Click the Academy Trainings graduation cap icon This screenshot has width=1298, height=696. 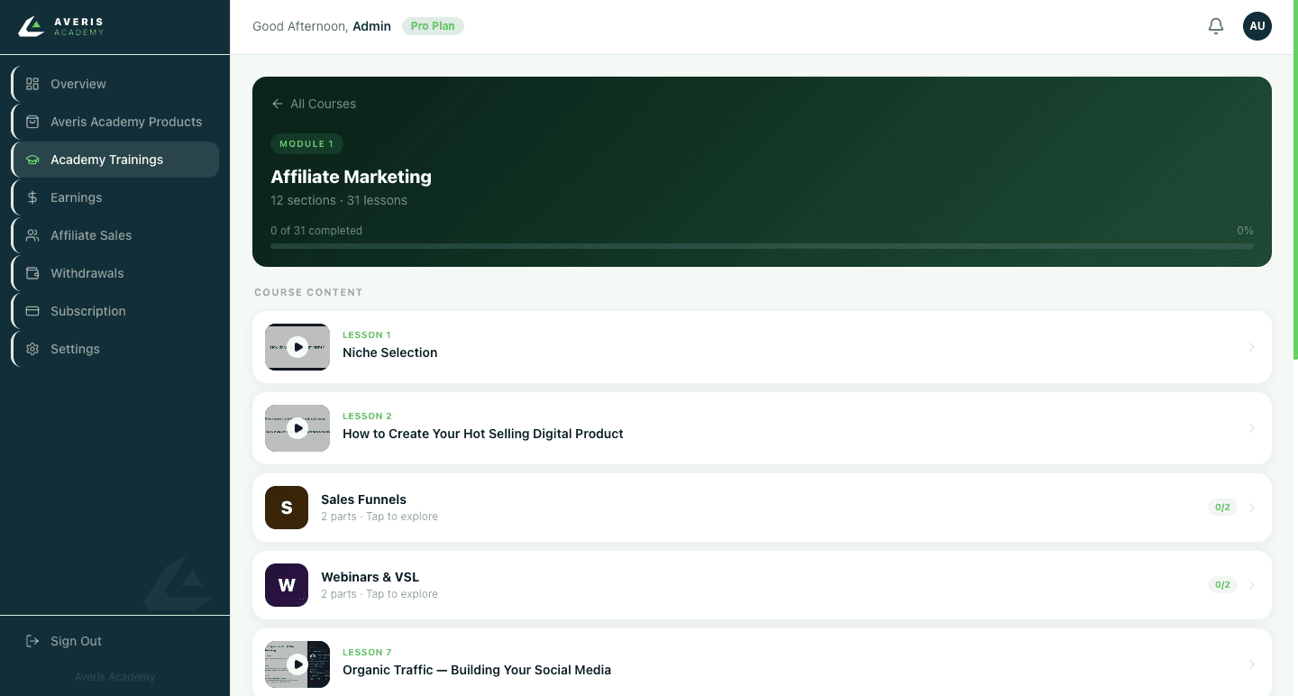32,160
